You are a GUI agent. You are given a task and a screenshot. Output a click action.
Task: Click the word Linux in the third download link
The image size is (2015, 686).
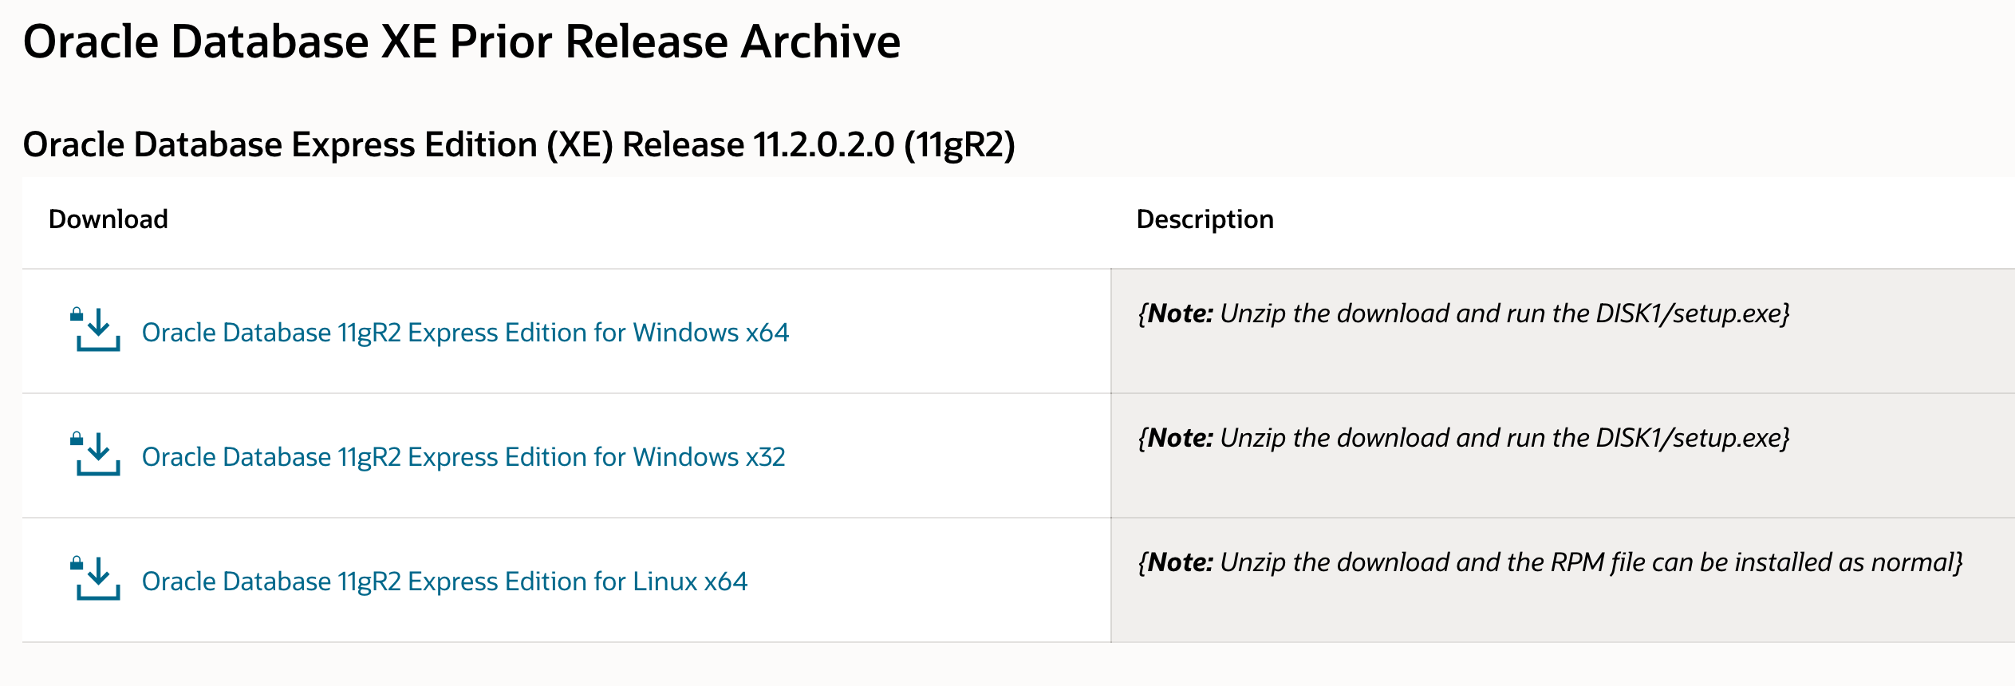[x=665, y=582]
